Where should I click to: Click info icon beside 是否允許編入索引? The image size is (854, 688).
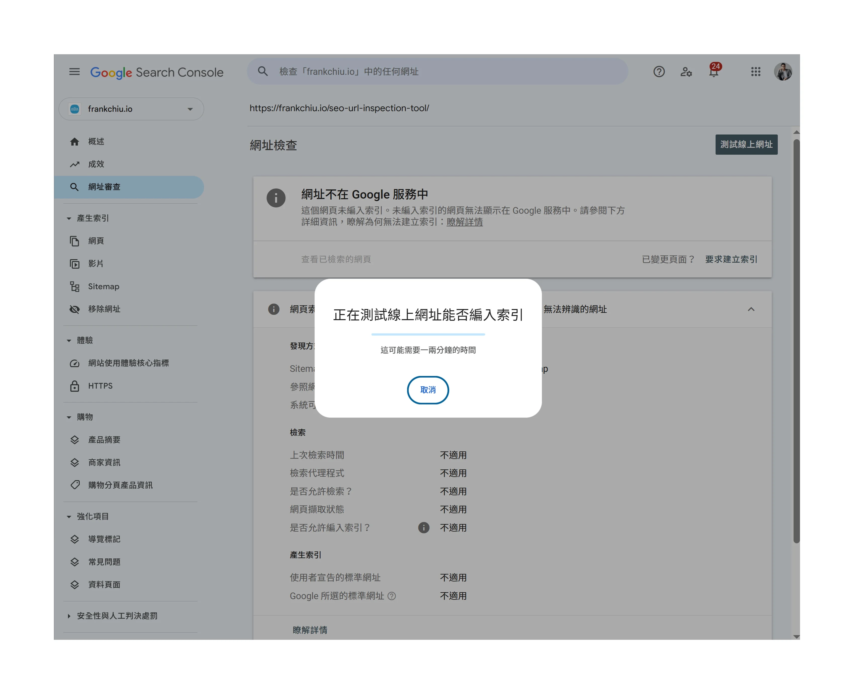click(x=423, y=528)
